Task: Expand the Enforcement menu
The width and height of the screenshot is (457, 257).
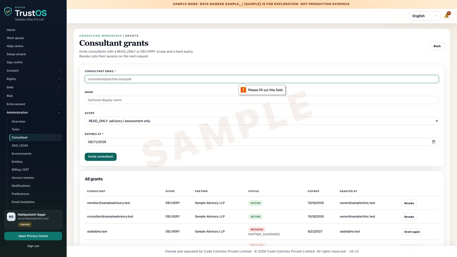Action: 33,104
